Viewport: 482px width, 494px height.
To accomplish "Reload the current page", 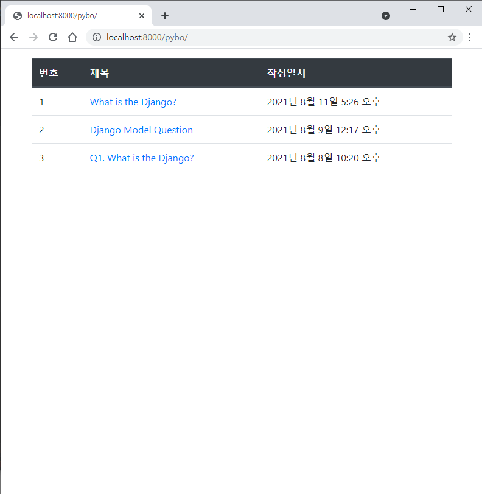I will tap(53, 37).
